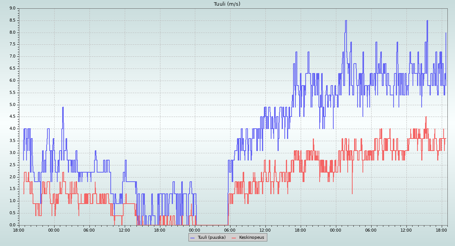Click the 8.5 y-axis tick label
Image resolution: width=455 pixels, height=246 pixels.
coord(13,20)
